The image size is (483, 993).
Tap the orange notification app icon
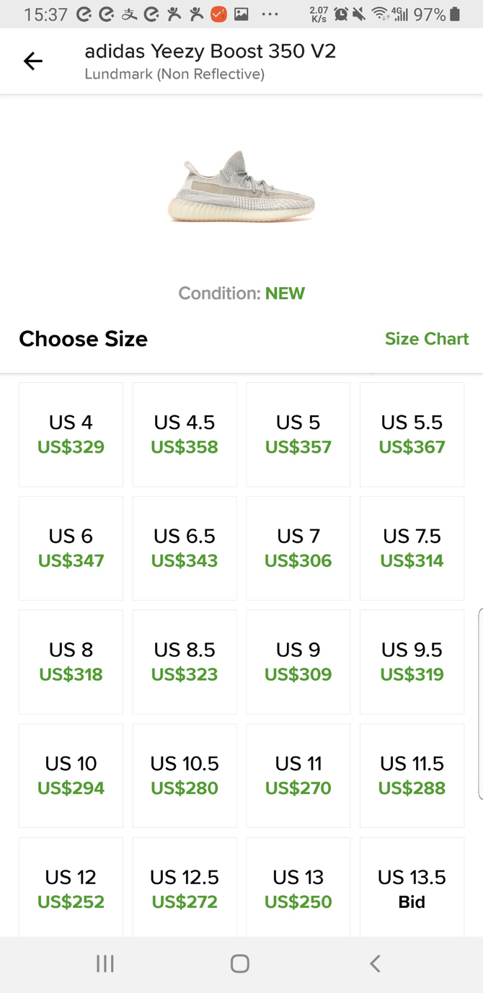(218, 14)
